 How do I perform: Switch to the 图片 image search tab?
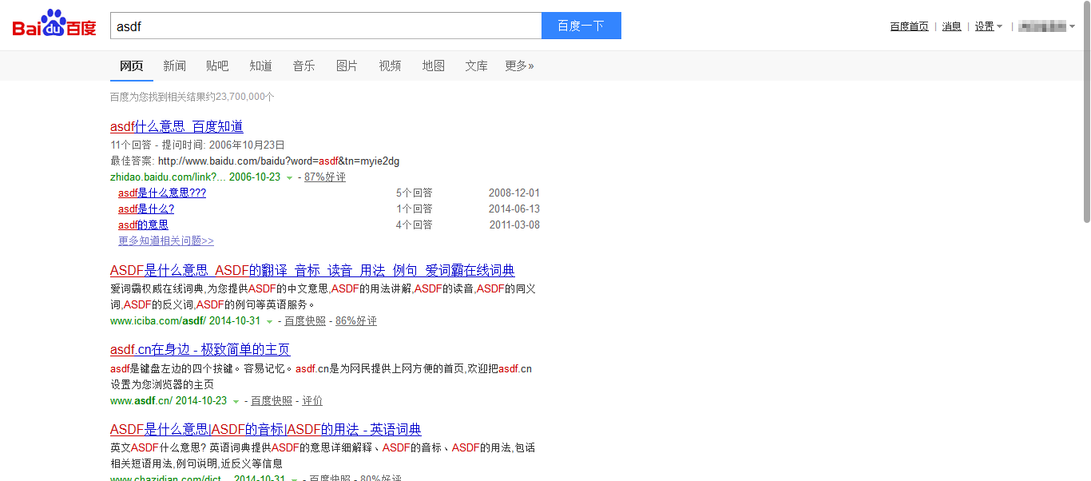pyautogui.click(x=347, y=66)
